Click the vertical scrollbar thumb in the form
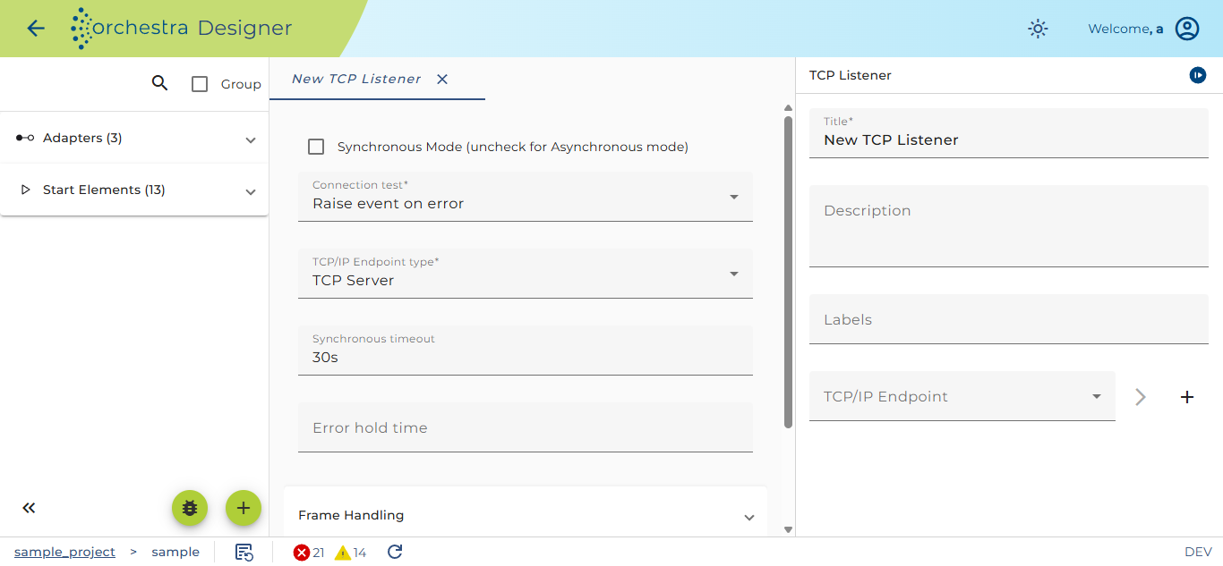The height and width of the screenshot is (566, 1223). click(x=788, y=272)
